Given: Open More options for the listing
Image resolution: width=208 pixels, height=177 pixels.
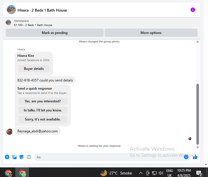Looking at the screenshot, I should tap(151, 33).
